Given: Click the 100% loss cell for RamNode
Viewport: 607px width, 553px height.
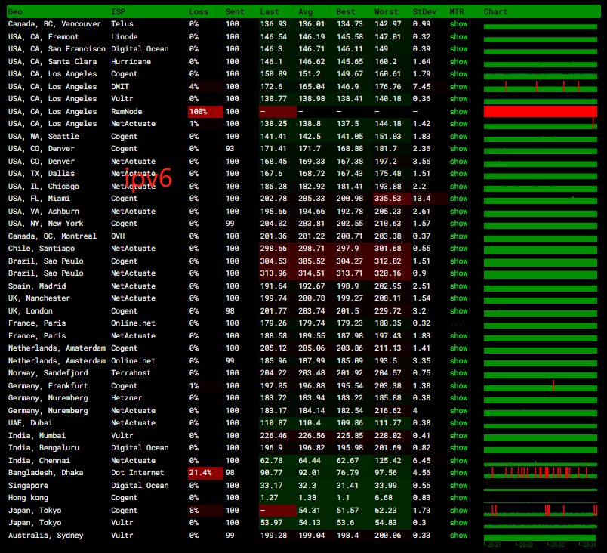Looking at the screenshot, I should [x=205, y=112].
